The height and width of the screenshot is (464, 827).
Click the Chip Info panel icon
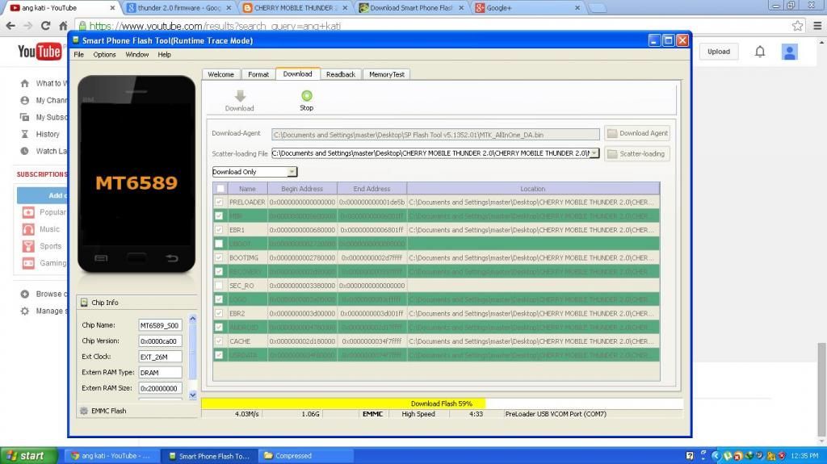pos(84,302)
